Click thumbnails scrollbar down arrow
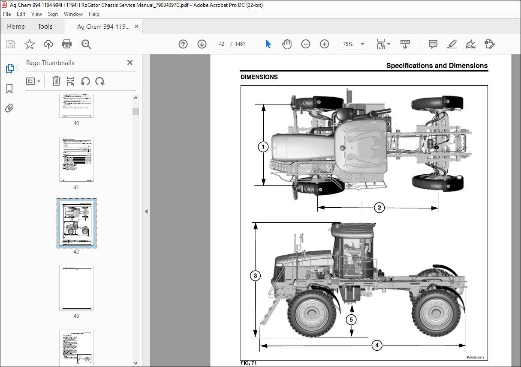The height and width of the screenshot is (367, 521). pyautogui.click(x=136, y=363)
